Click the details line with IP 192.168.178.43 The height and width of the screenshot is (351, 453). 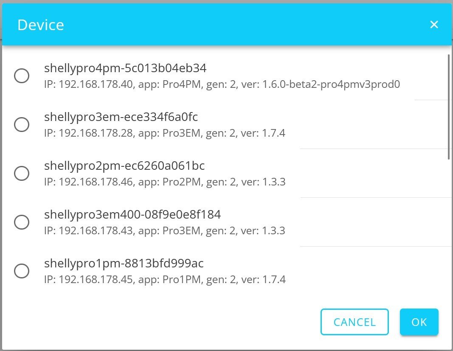(x=165, y=231)
